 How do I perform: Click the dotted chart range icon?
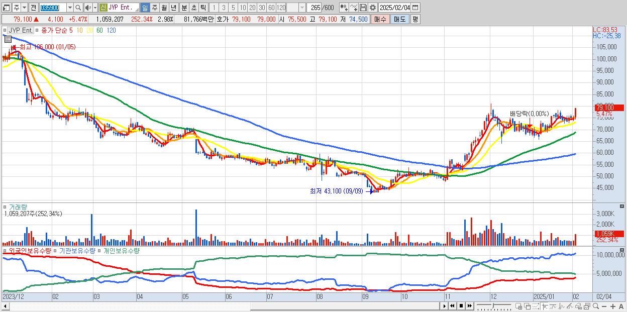click(x=536, y=306)
